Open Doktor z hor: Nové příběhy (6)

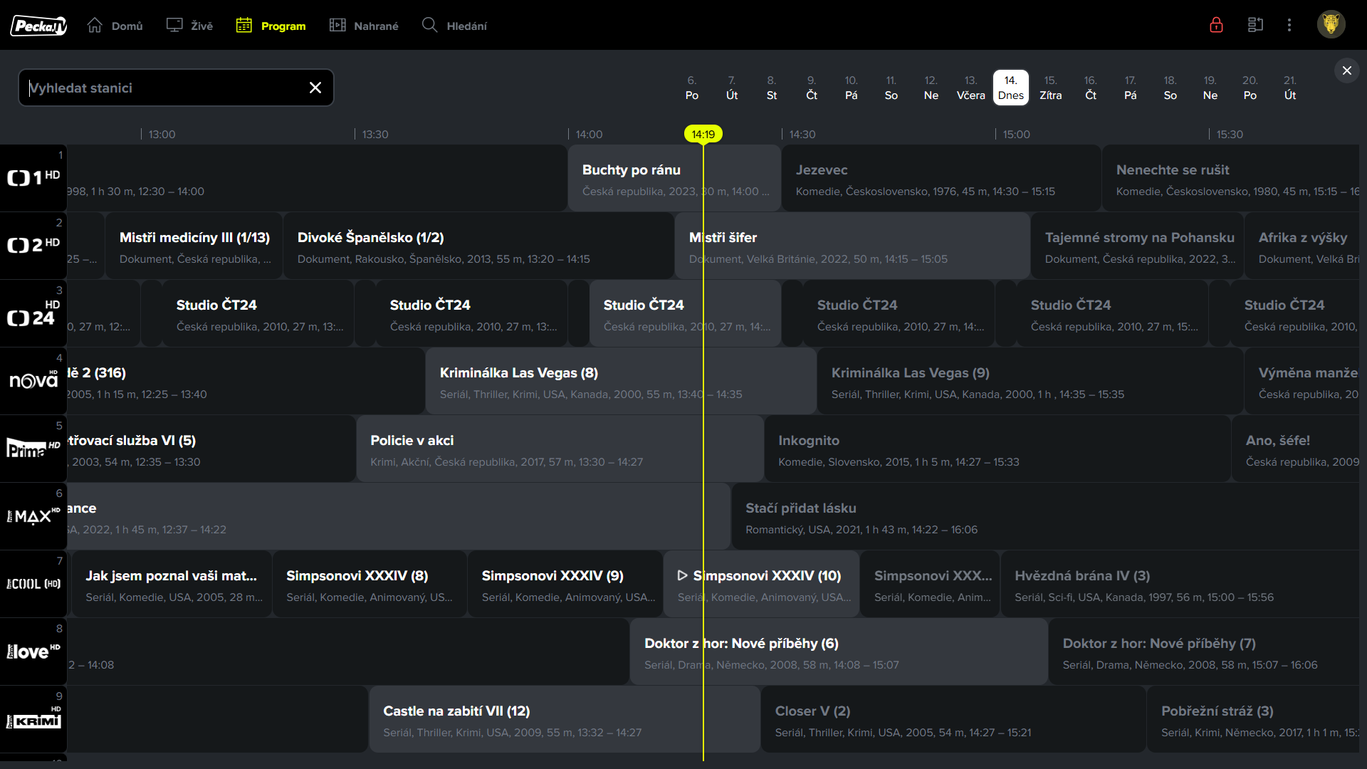pyautogui.click(x=839, y=652)
